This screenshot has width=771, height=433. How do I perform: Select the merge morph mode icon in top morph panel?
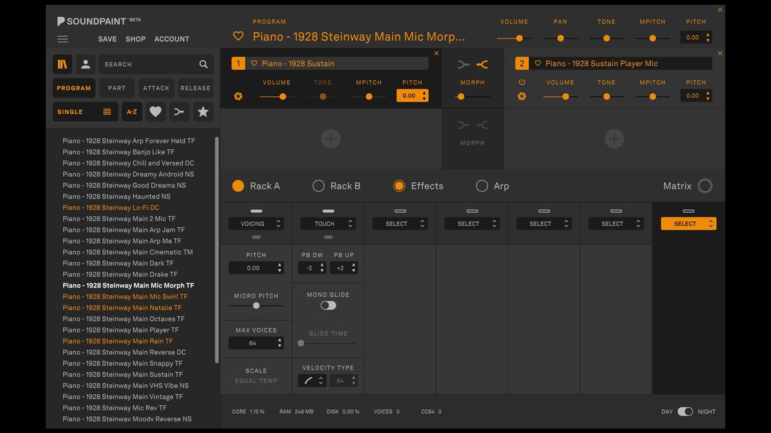pos(463,64)
